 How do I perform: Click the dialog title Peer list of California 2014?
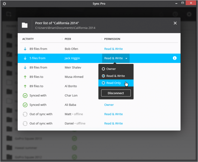[57, 23]
